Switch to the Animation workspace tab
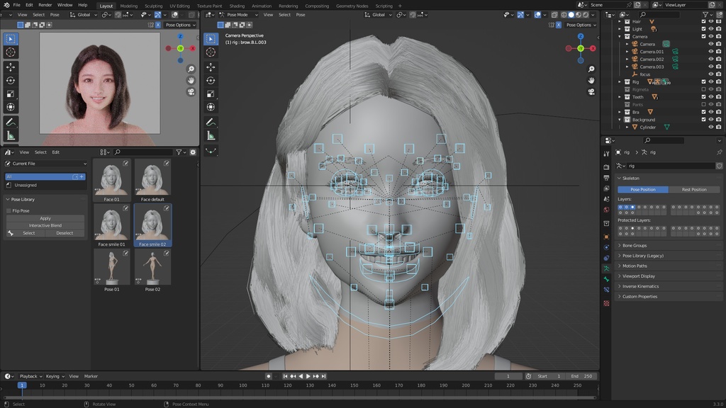The image size is (726, 408). coord(261,6)
